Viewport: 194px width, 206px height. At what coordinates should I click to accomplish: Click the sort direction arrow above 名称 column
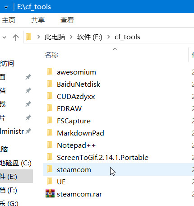(x=115, y=49)
